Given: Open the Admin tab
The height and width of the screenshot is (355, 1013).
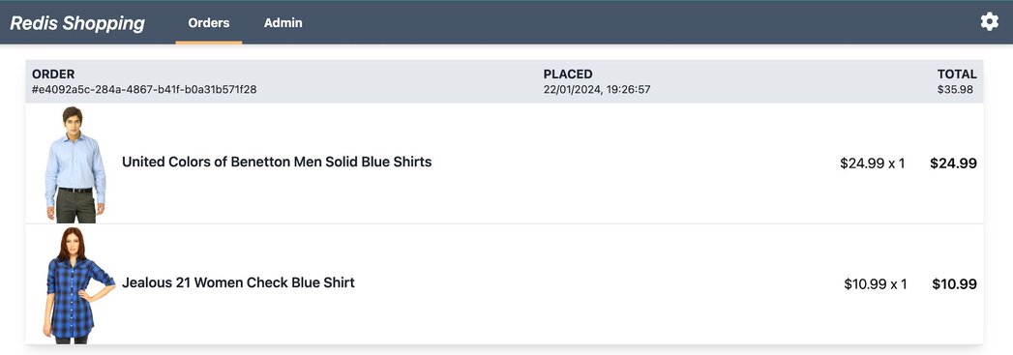Looking at the screenshot, I should click(x=283, y=22).
